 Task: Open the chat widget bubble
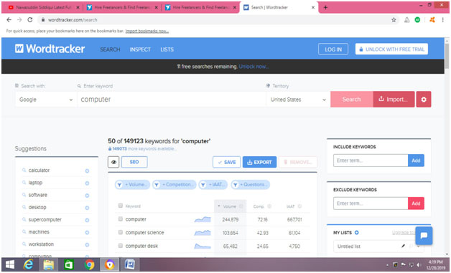click(424, 236)
